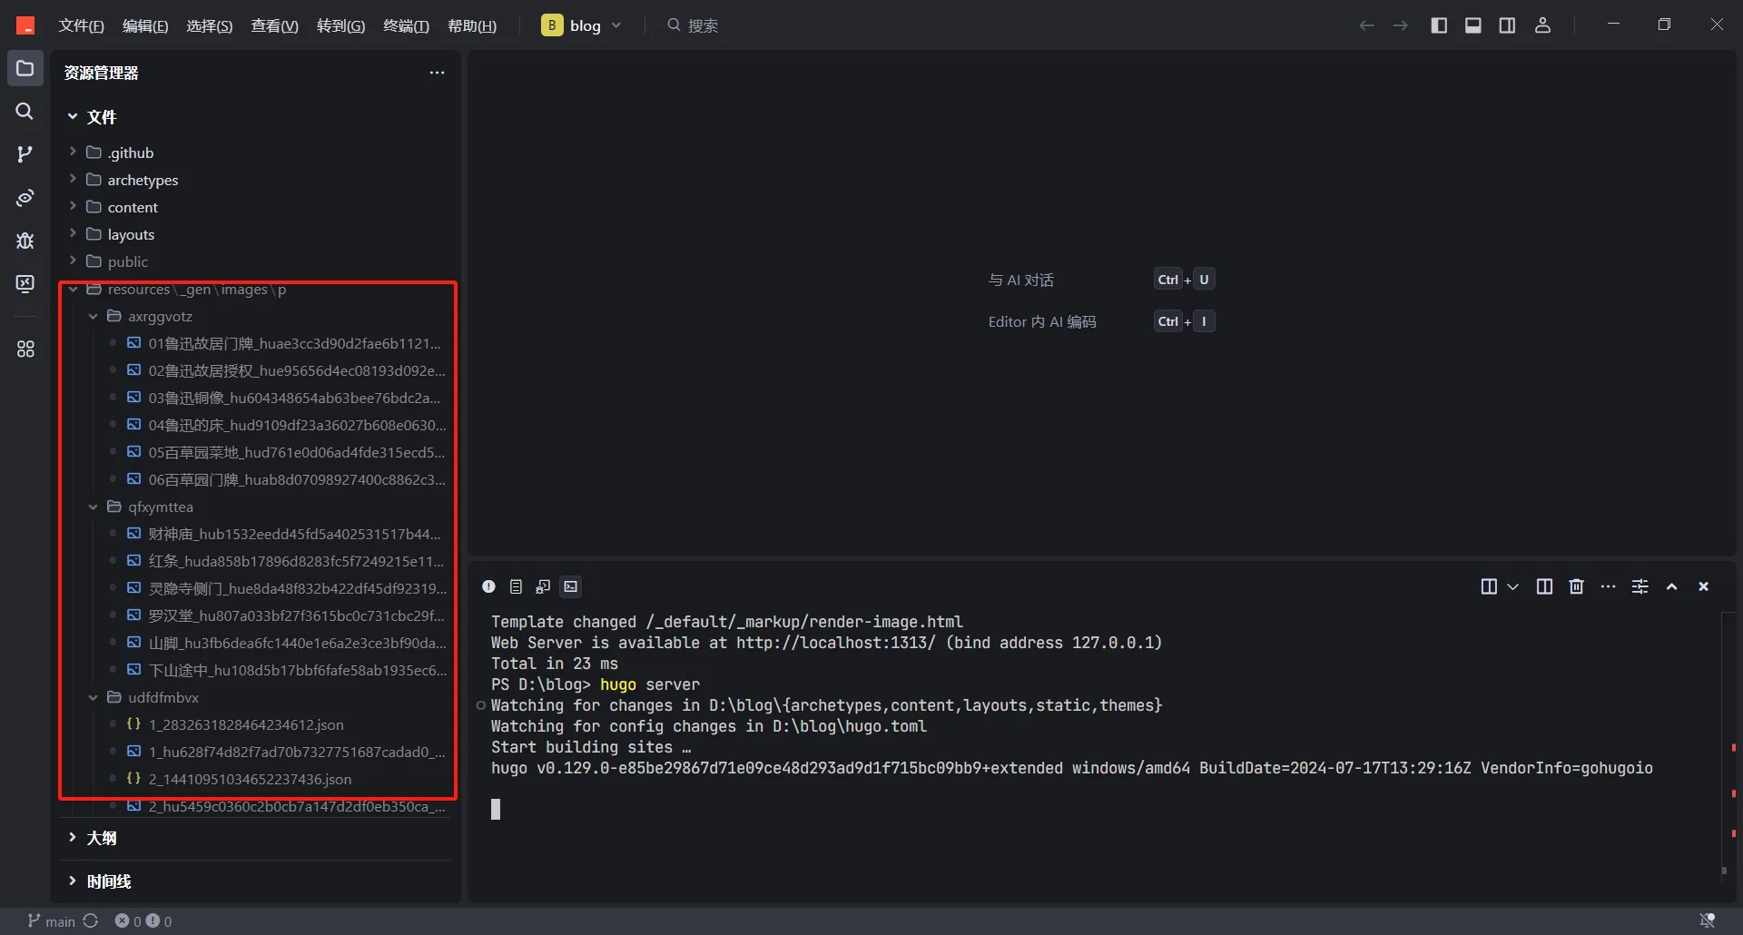This screenshot has width=1743, height=935.
Task: Open 2_14410951034652237436.json file
Action: pos(257,779)
